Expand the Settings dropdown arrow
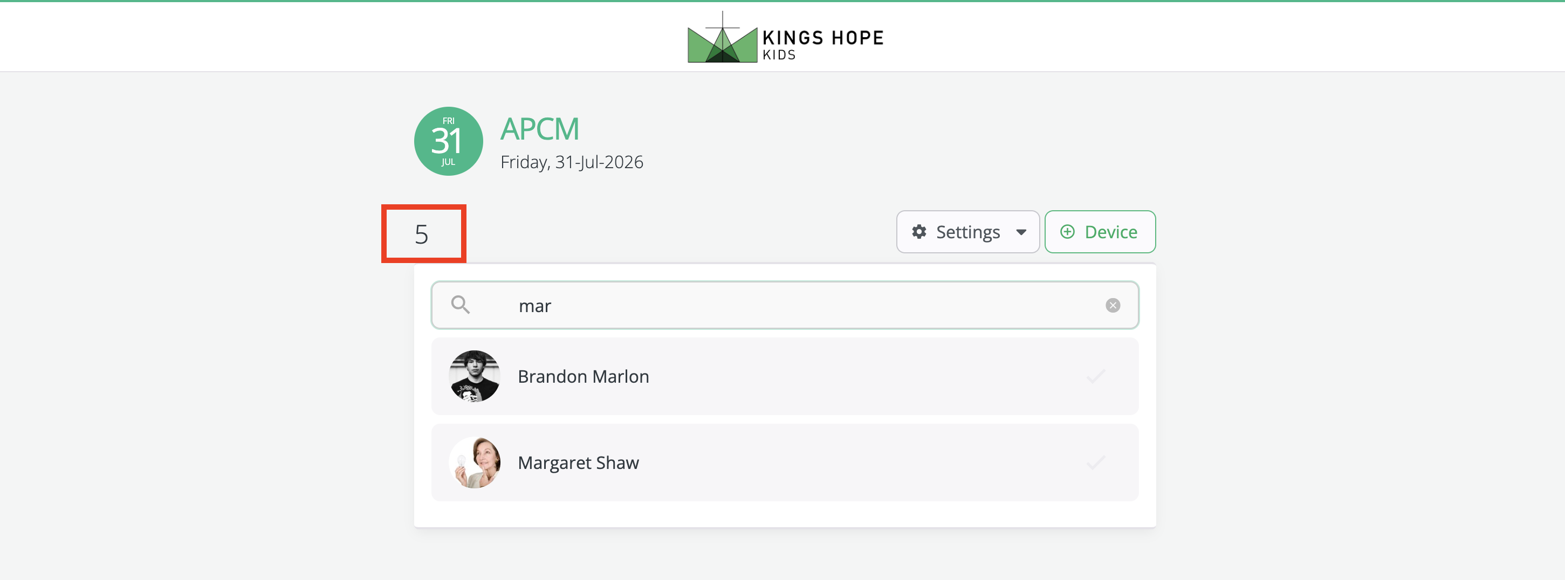Image resolution: width=1565 pixels, height=580 pixels. (1021, 233)
